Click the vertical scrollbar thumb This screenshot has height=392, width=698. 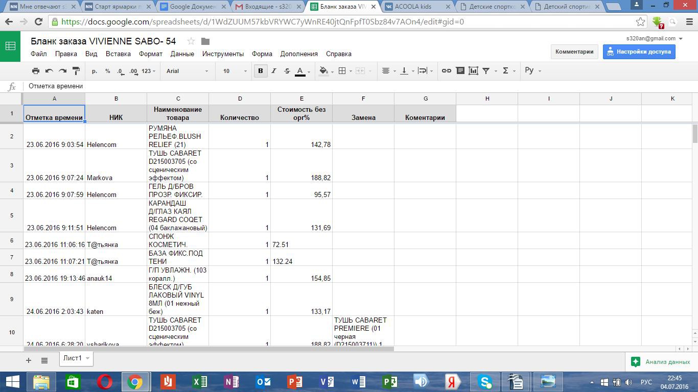click(x=695, y=134)
